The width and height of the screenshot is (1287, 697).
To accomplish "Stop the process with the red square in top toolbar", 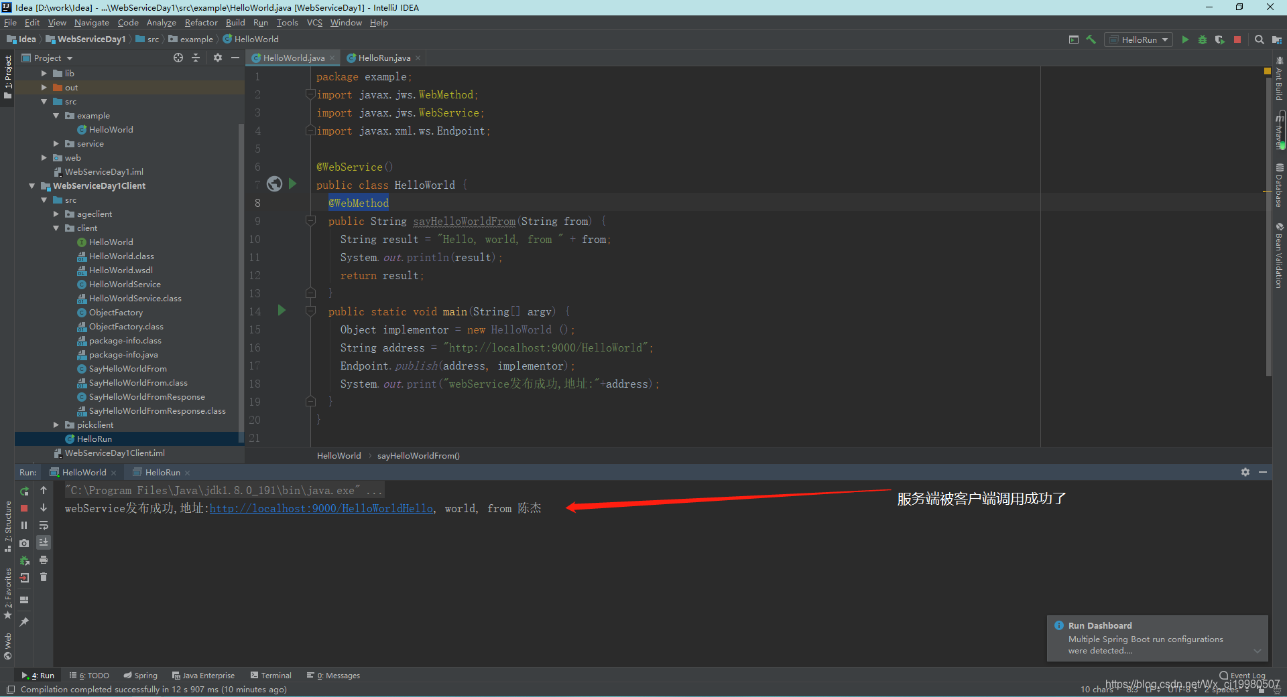I will point(1237,40).
